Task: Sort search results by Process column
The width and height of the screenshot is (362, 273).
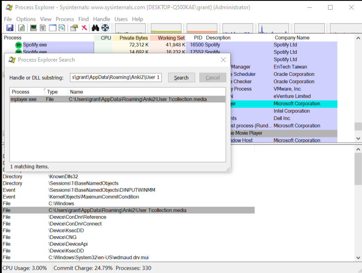Action: click(28, 92)
